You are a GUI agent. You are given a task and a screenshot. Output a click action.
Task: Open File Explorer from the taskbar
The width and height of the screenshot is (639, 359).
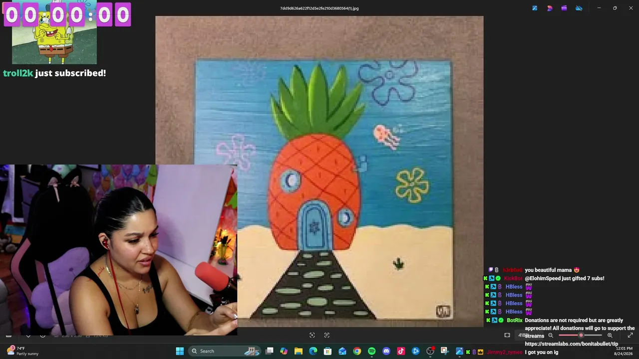299,351
